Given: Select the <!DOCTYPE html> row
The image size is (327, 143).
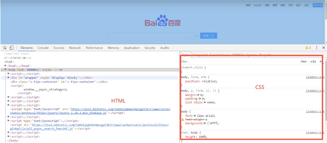Looking at the screenshot, I should 17,54.
